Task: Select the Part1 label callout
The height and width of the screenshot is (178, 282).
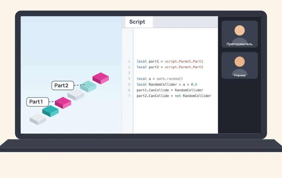Action: click(x=38, y=102)
